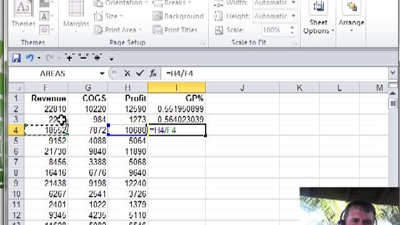400x225 pixels.
Task: Open the Arrange menu
Action: point(351,17)
